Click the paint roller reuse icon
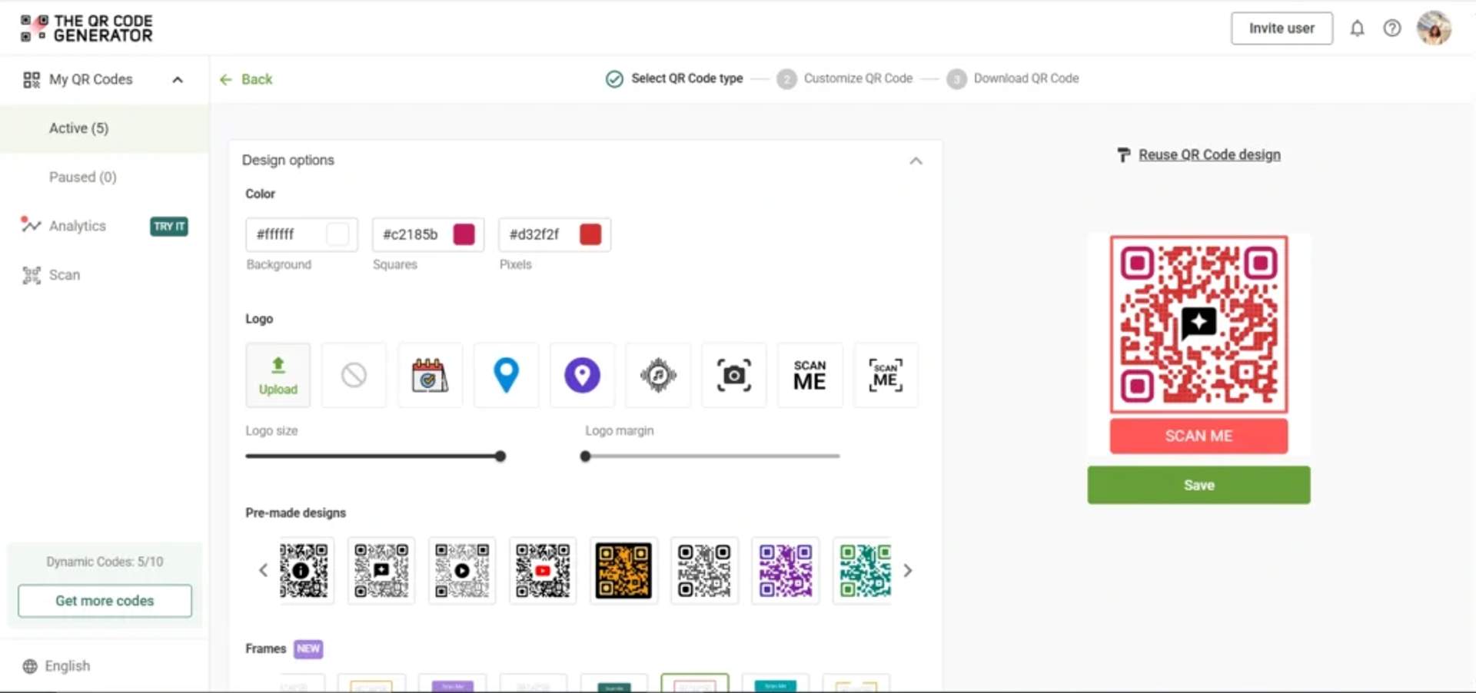1476x693 pixels. tap(1123, 155)
